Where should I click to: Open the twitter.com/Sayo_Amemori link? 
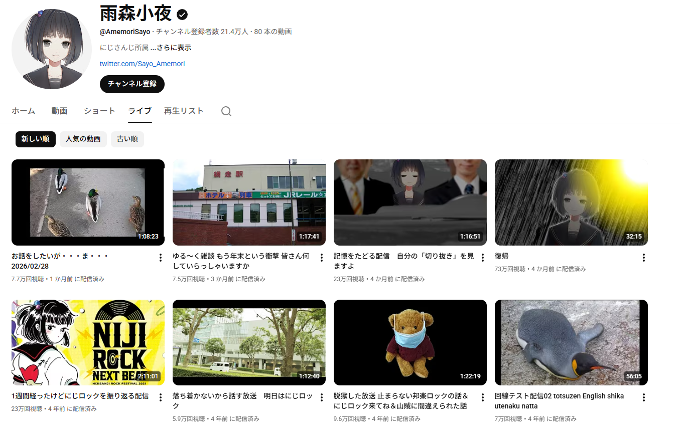(142, 64)
